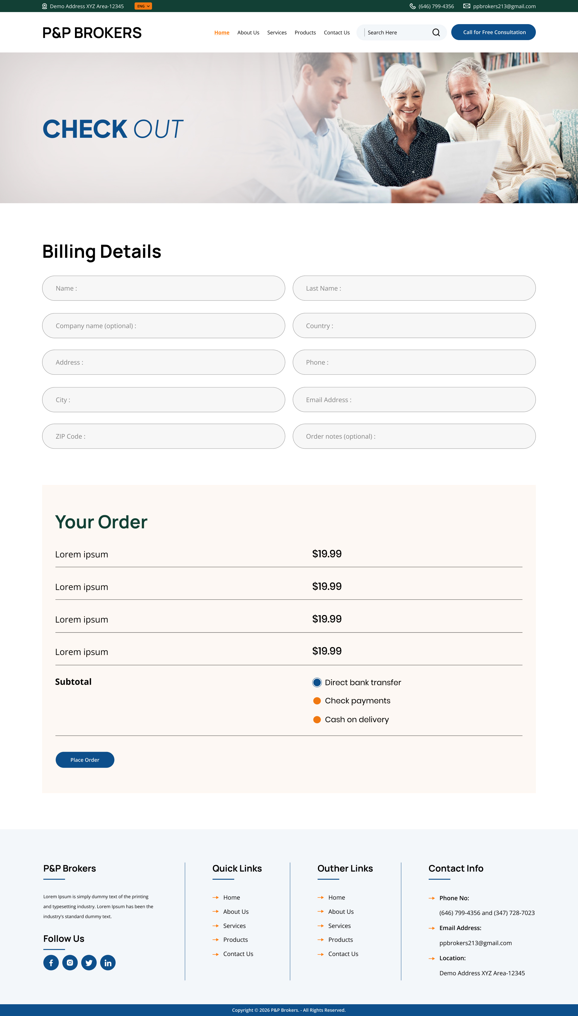Click About Us under Quick Links footer
578x1016 pixels.
(x=236, y=911)
